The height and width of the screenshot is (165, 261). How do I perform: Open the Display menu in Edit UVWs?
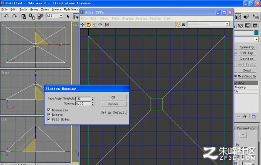[x=155, y=18]
